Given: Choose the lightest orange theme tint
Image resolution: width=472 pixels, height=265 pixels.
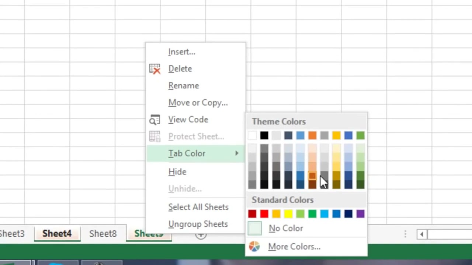Looking at the screenshot, I should click(312, 148).
